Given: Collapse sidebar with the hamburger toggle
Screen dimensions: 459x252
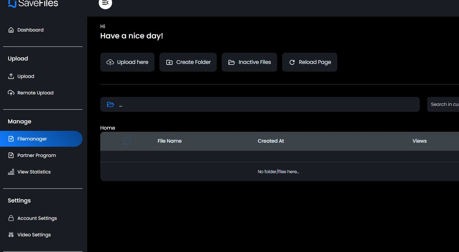Looking at the screenshot, I should point(105,3).
